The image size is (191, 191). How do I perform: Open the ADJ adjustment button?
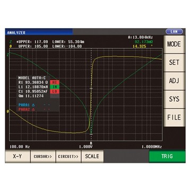[174, 81]
